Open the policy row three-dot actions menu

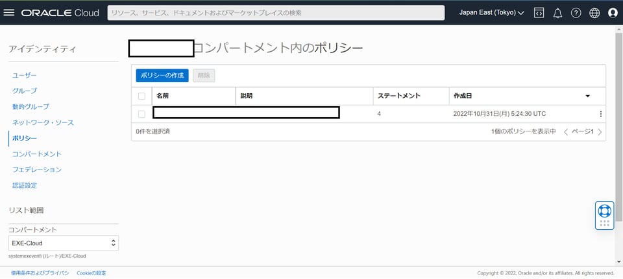pos(600,114)
